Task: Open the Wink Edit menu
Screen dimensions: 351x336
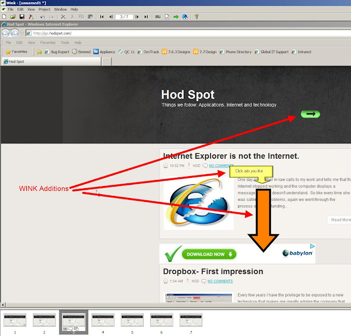Action: click(x=20, y=9)
